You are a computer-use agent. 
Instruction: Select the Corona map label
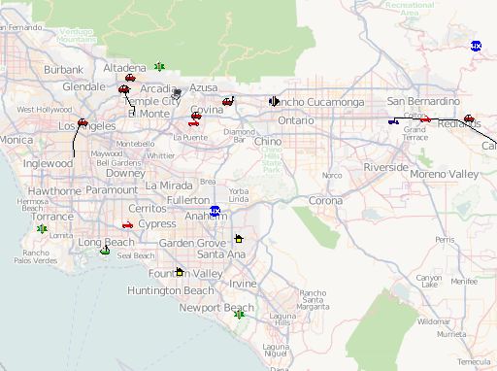click(x=325, y=200)
